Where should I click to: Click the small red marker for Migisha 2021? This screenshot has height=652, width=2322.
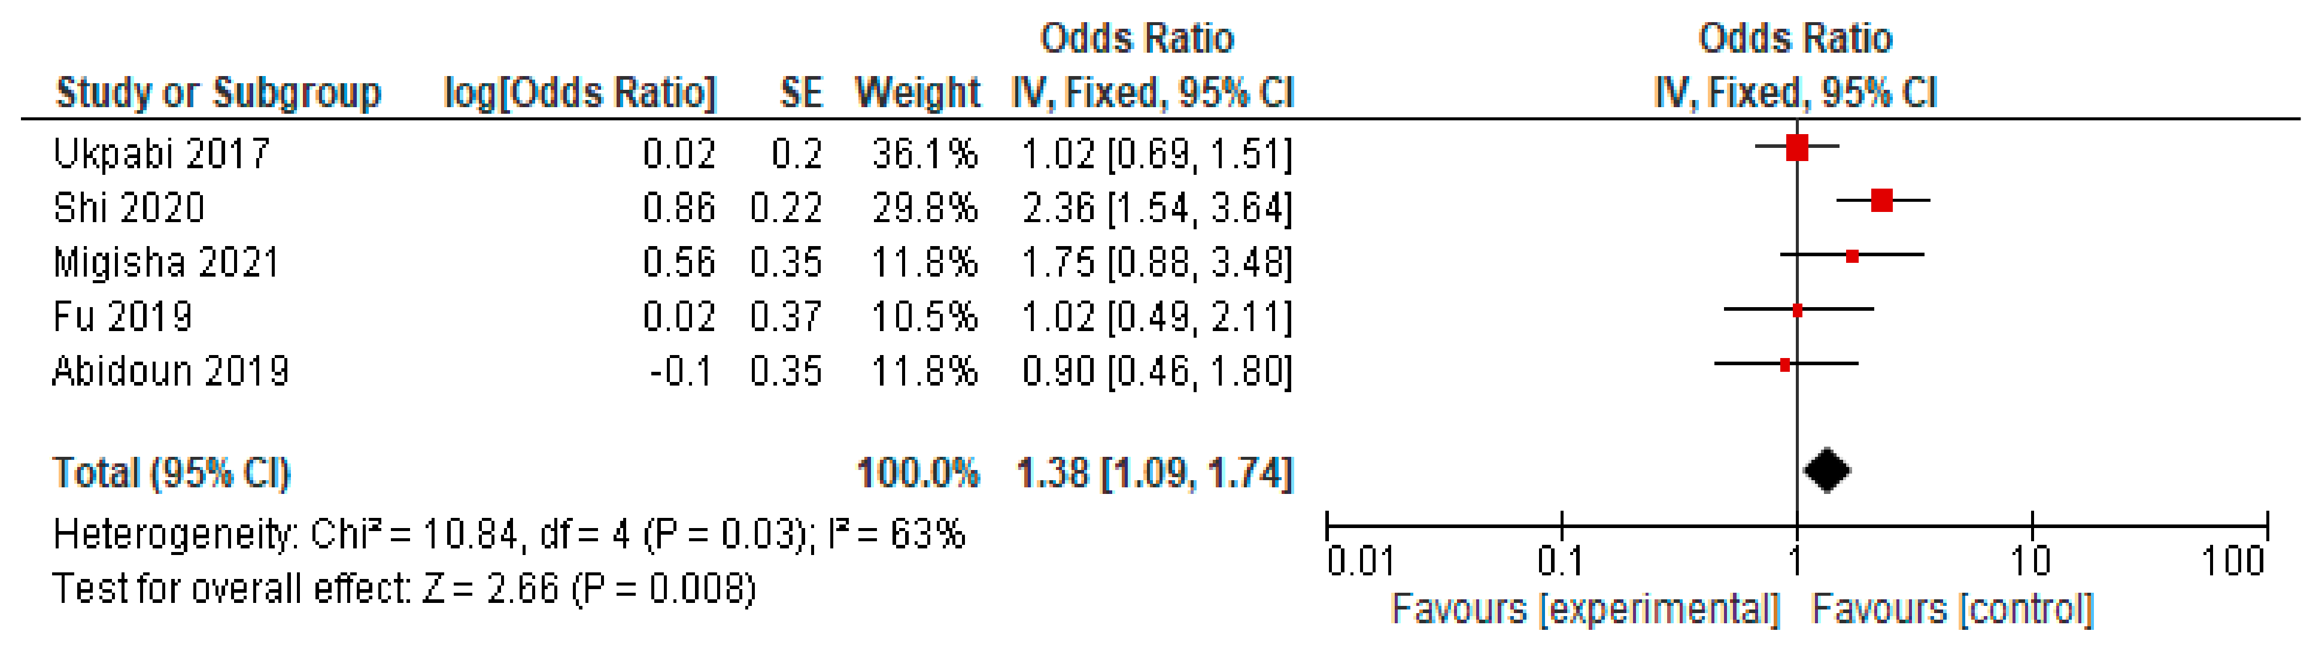coord(1851,256)
